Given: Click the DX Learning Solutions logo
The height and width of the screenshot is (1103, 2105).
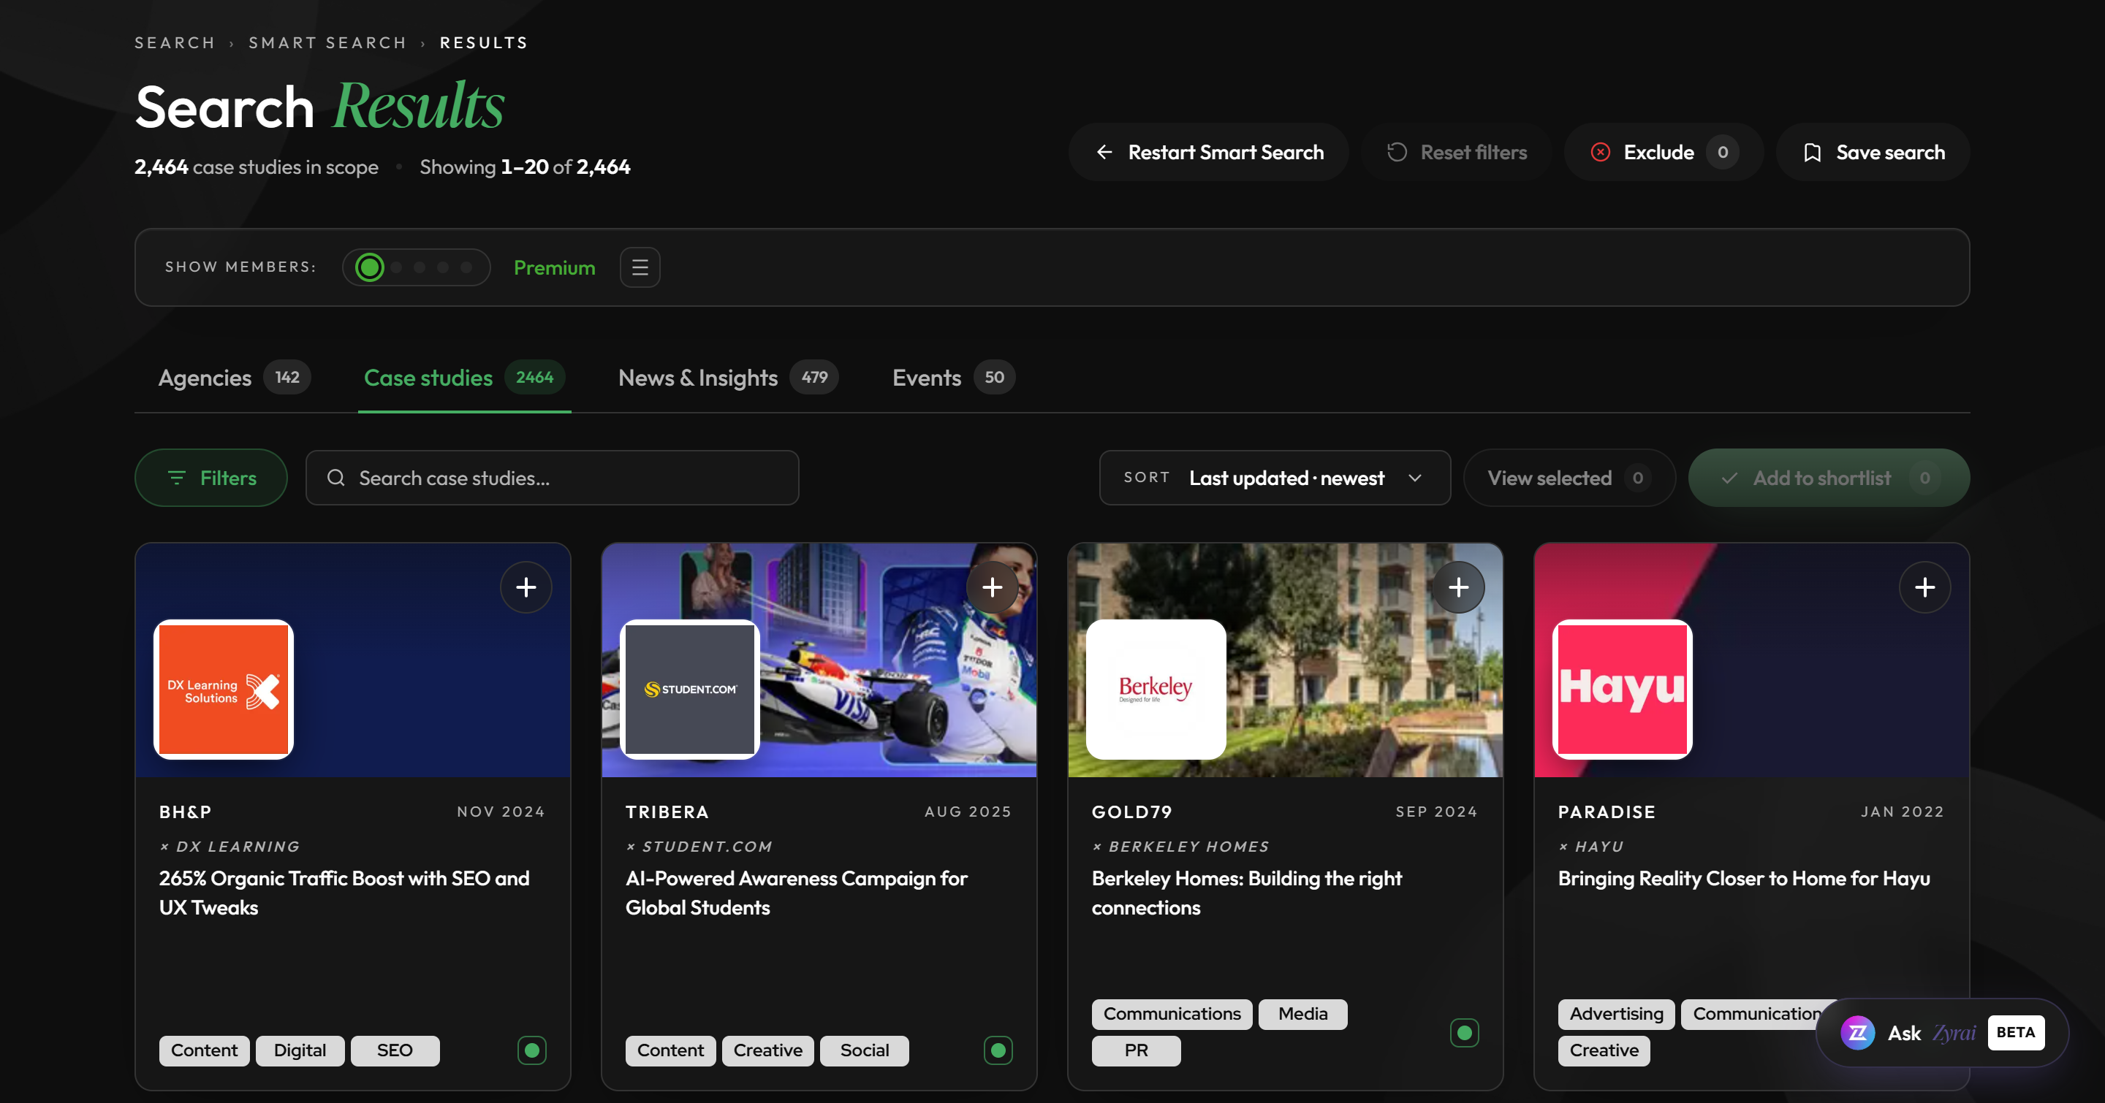Looking at the screenshot, I should 224,689.
